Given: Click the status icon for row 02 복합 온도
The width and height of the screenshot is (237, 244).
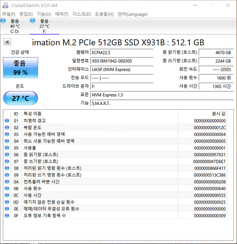Looking at the screenshot, I should (x=7, y=127).
